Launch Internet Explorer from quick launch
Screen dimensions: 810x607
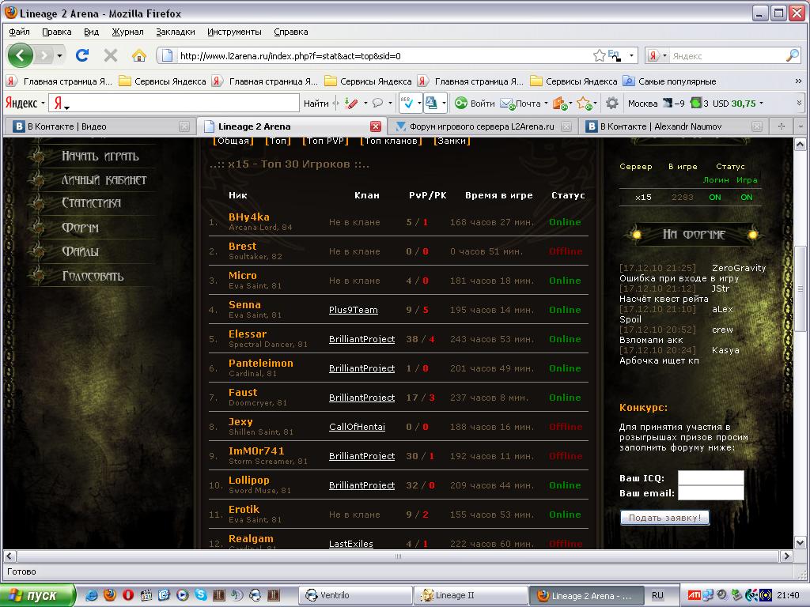[92, 595]
